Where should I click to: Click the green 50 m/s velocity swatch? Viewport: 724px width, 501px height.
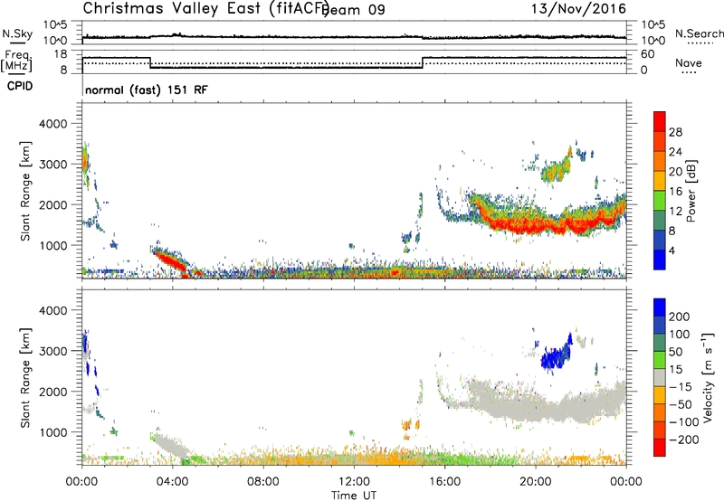coord(660,360)
